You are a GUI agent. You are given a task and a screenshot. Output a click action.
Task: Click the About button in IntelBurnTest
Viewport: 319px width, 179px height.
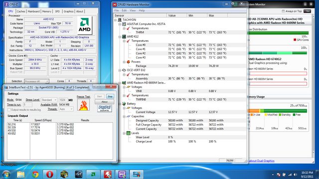(104, 101)
